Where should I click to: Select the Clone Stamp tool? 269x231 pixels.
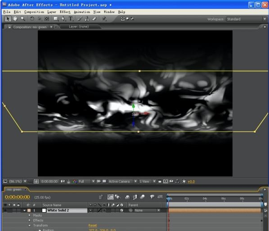87,19
